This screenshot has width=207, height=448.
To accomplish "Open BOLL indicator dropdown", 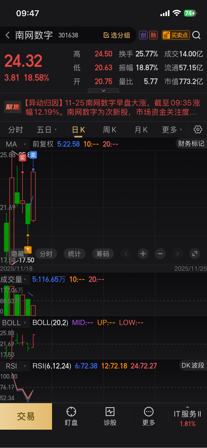I will (15, 322).
